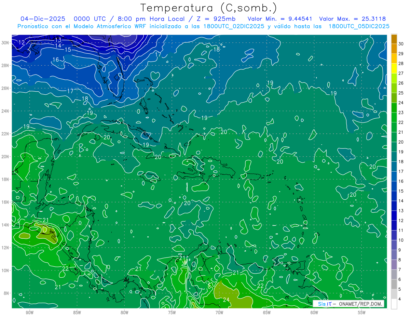
Task: Click the ONAMET/REP.DOM. logo box
Action: [348, 304]
